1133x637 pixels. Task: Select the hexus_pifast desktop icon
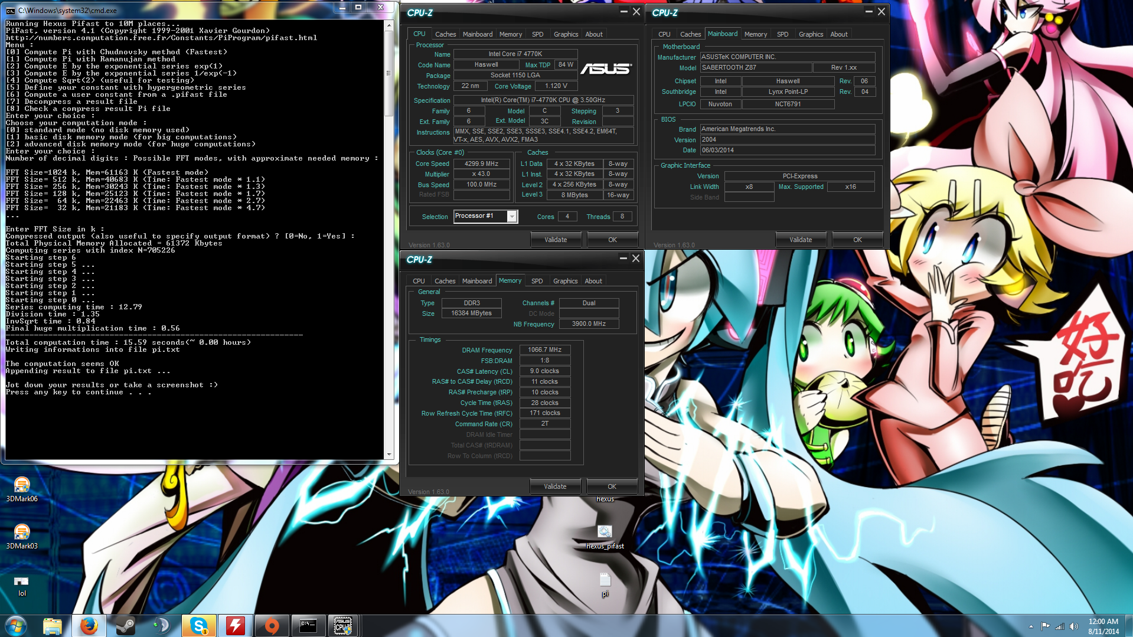(605, 537)
